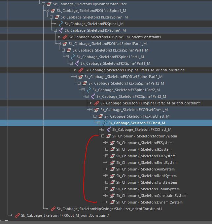Click the joint icon of FKXSpine1Part2_M
The width and height of the screenshot is (212, 224).
[93, 96]
